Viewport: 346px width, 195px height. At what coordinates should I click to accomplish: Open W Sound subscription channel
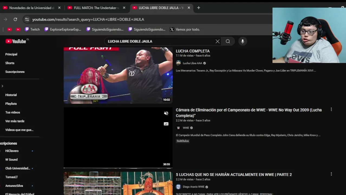pyautogui.click(x=11, y=160)
